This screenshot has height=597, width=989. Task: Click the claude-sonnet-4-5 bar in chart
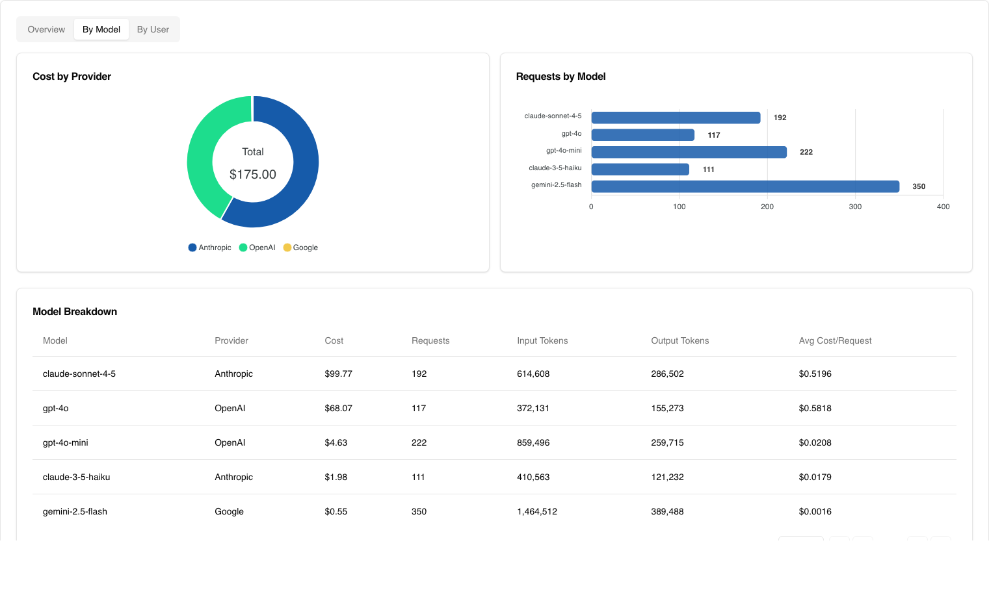click(x=676, y=118)
